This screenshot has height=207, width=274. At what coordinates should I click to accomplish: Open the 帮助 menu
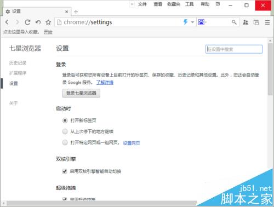coord(205,4)
